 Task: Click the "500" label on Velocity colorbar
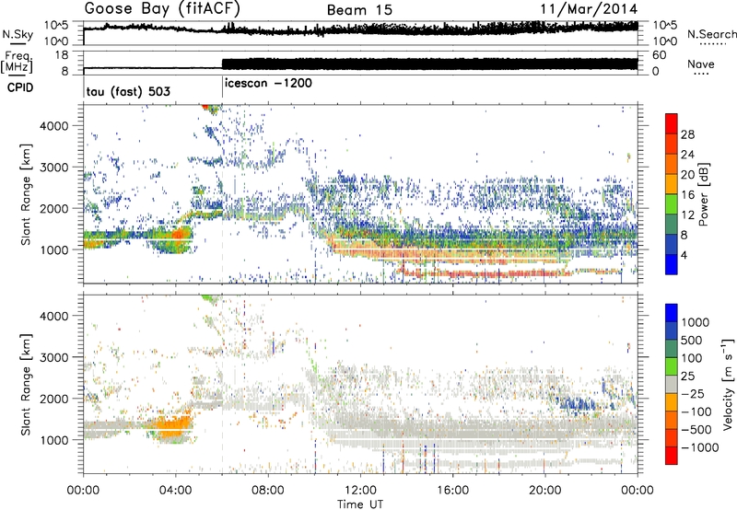pos(692,341)
